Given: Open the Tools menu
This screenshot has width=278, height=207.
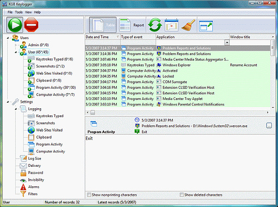Looking at the screenshot, I should 19,12.
